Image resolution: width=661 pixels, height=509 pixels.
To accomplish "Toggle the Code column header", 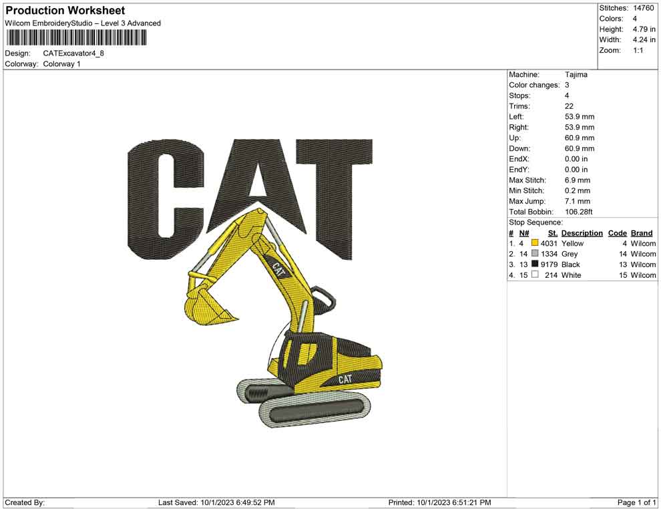I will [x=617, y=232].
